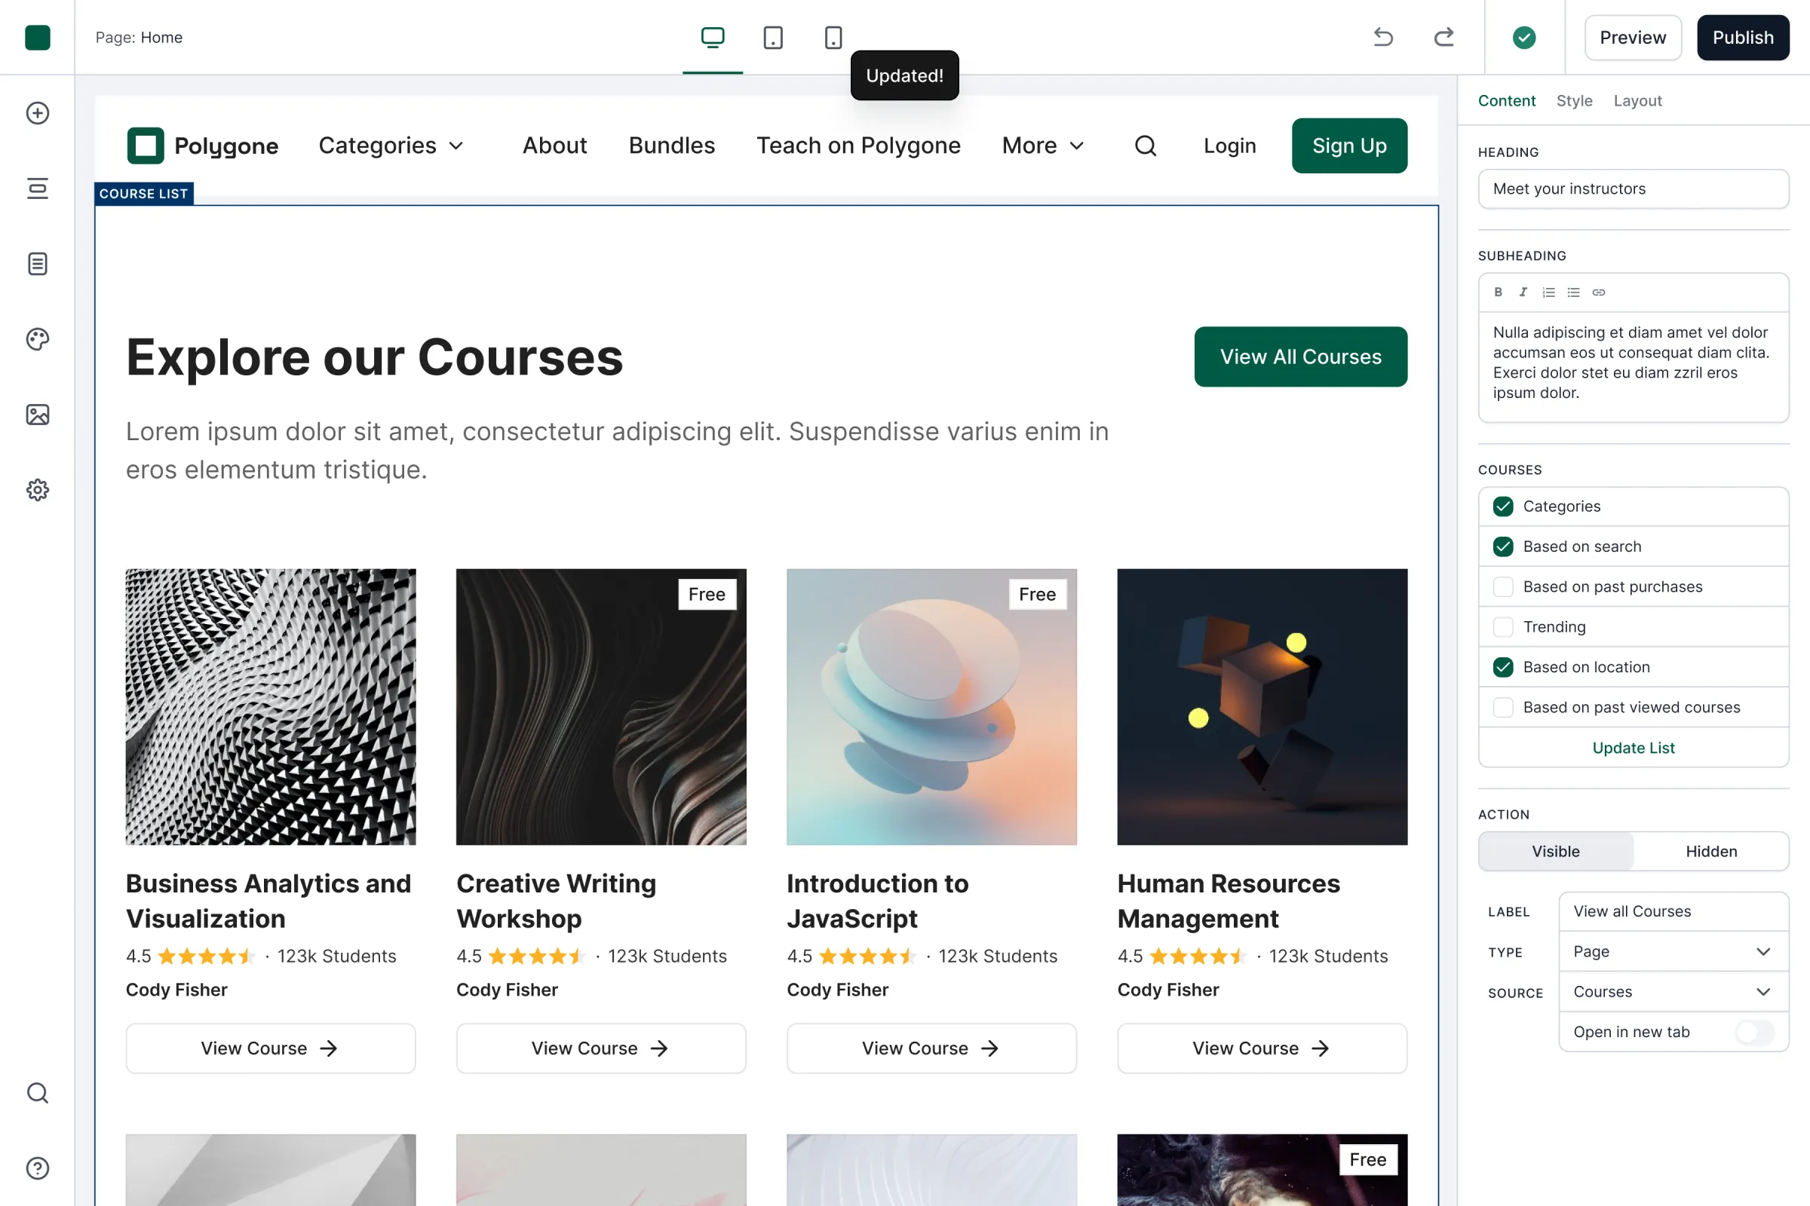
Task: Check the Trending checkbox
Action: (1503, 627)
